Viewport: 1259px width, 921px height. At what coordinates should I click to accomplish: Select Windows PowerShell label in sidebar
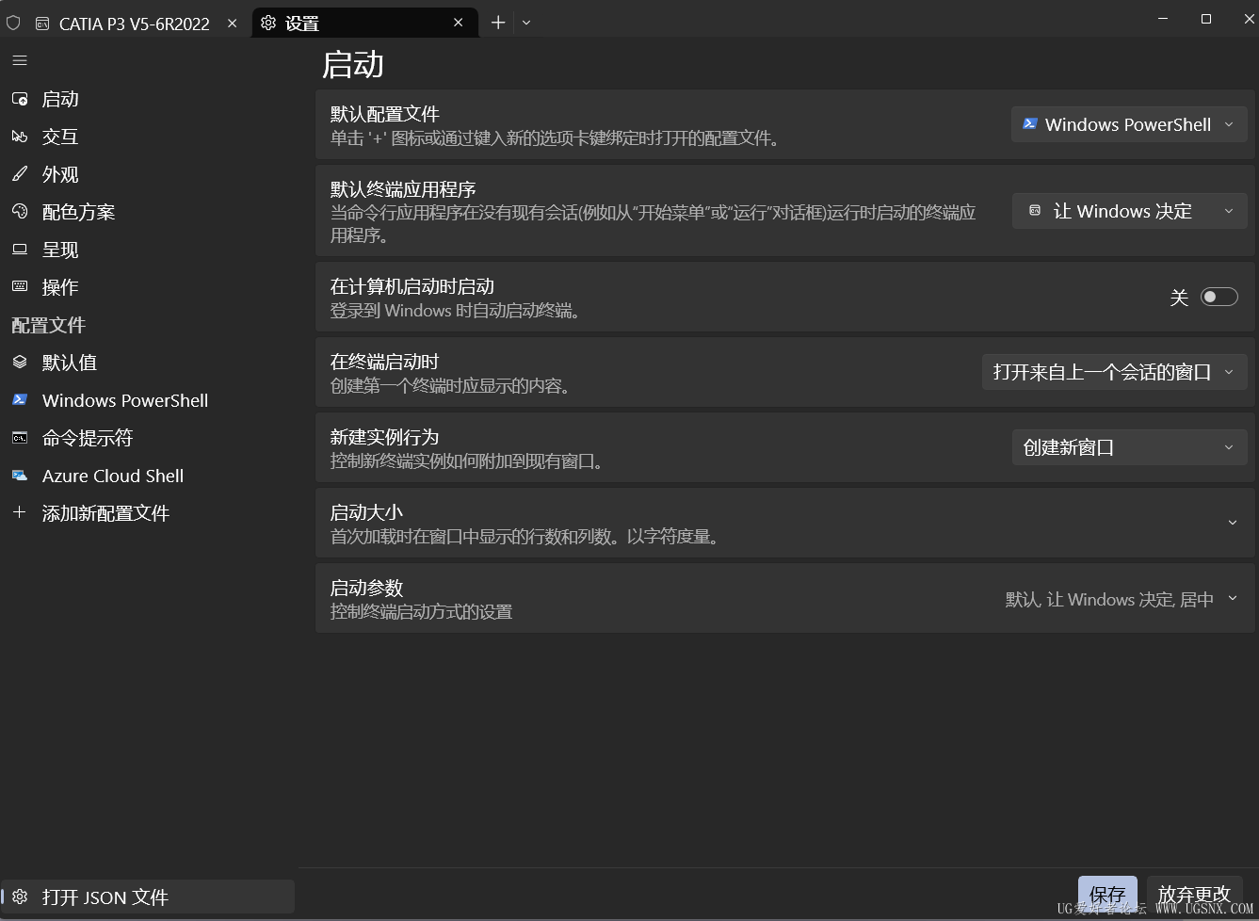(x=125, y=400)
